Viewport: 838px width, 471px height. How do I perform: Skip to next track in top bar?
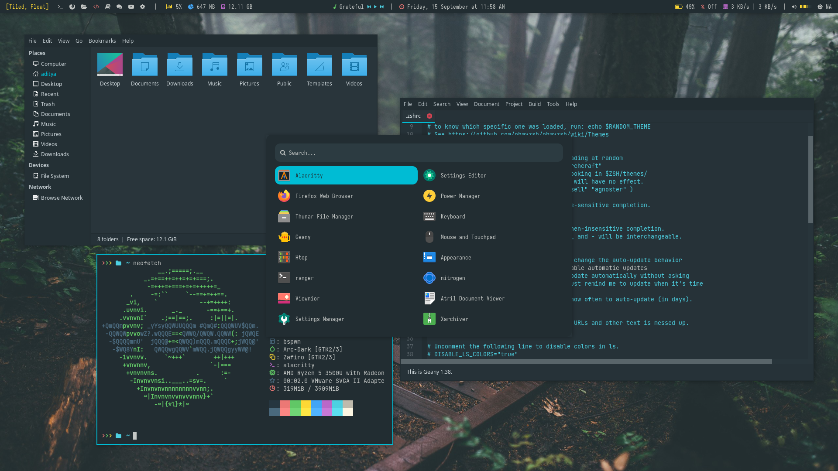382,7
